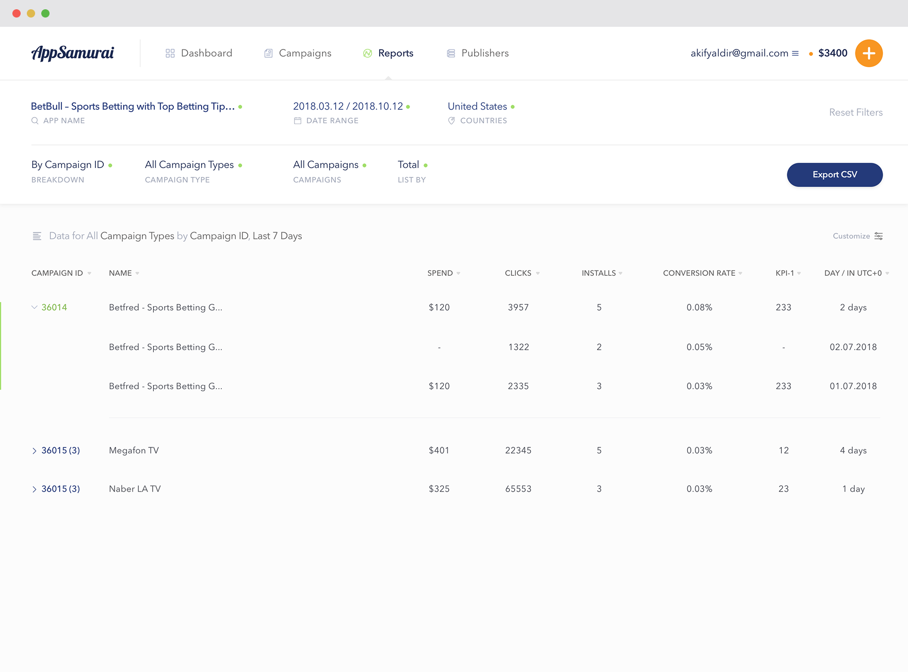This screenshot has height=672, width=908.
Task: Open the account hamburger menu icon
Action: 795,53
